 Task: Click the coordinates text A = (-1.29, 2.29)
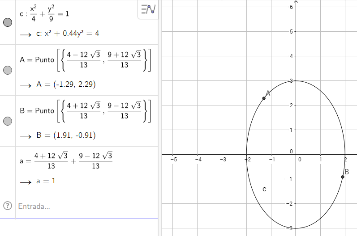[66, 84]
